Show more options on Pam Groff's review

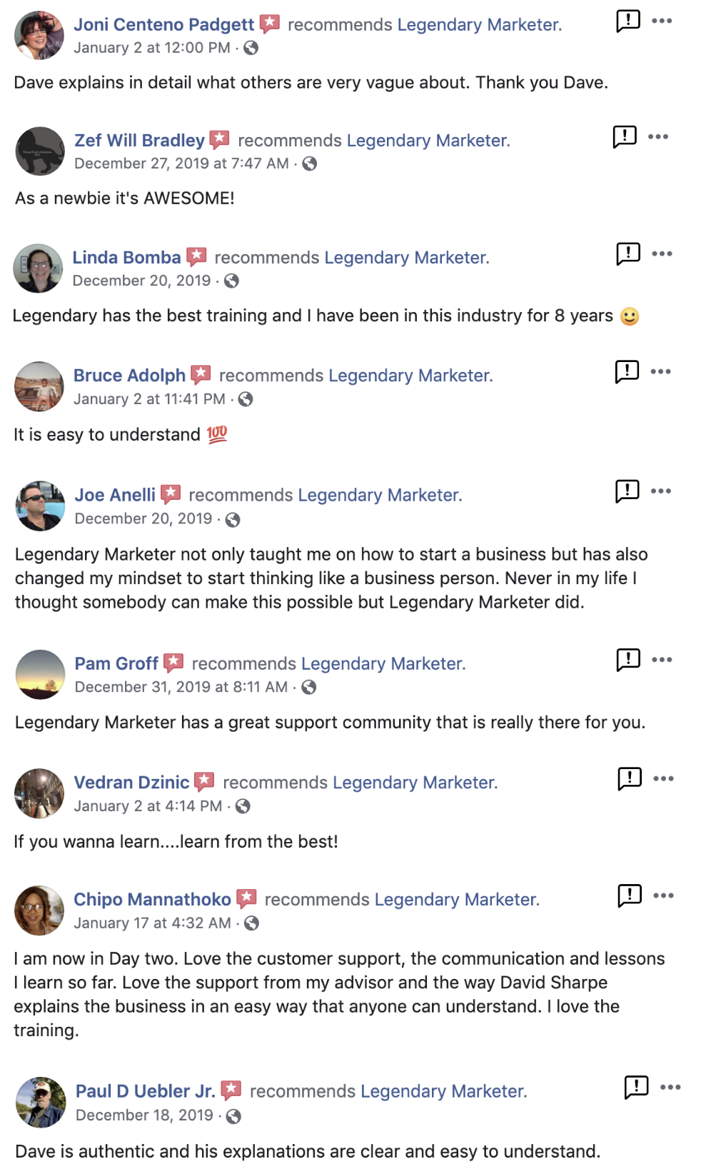click(662, 659)
